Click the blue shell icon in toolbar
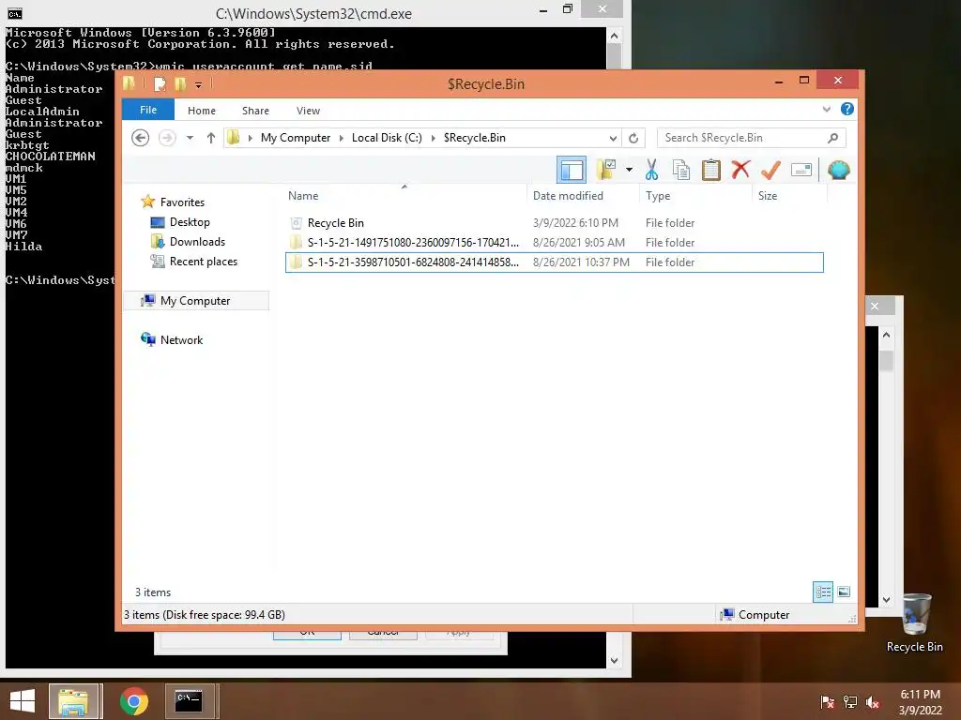 (x=838, y=170)
